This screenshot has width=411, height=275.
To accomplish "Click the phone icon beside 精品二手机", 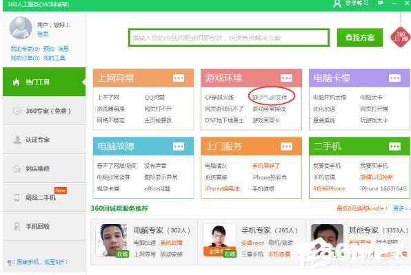I will [x=17, y=197].
